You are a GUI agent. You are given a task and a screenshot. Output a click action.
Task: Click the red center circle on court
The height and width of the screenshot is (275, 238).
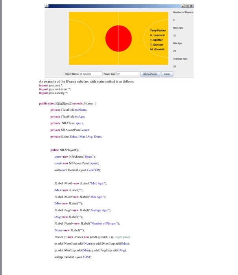point(118,38)
